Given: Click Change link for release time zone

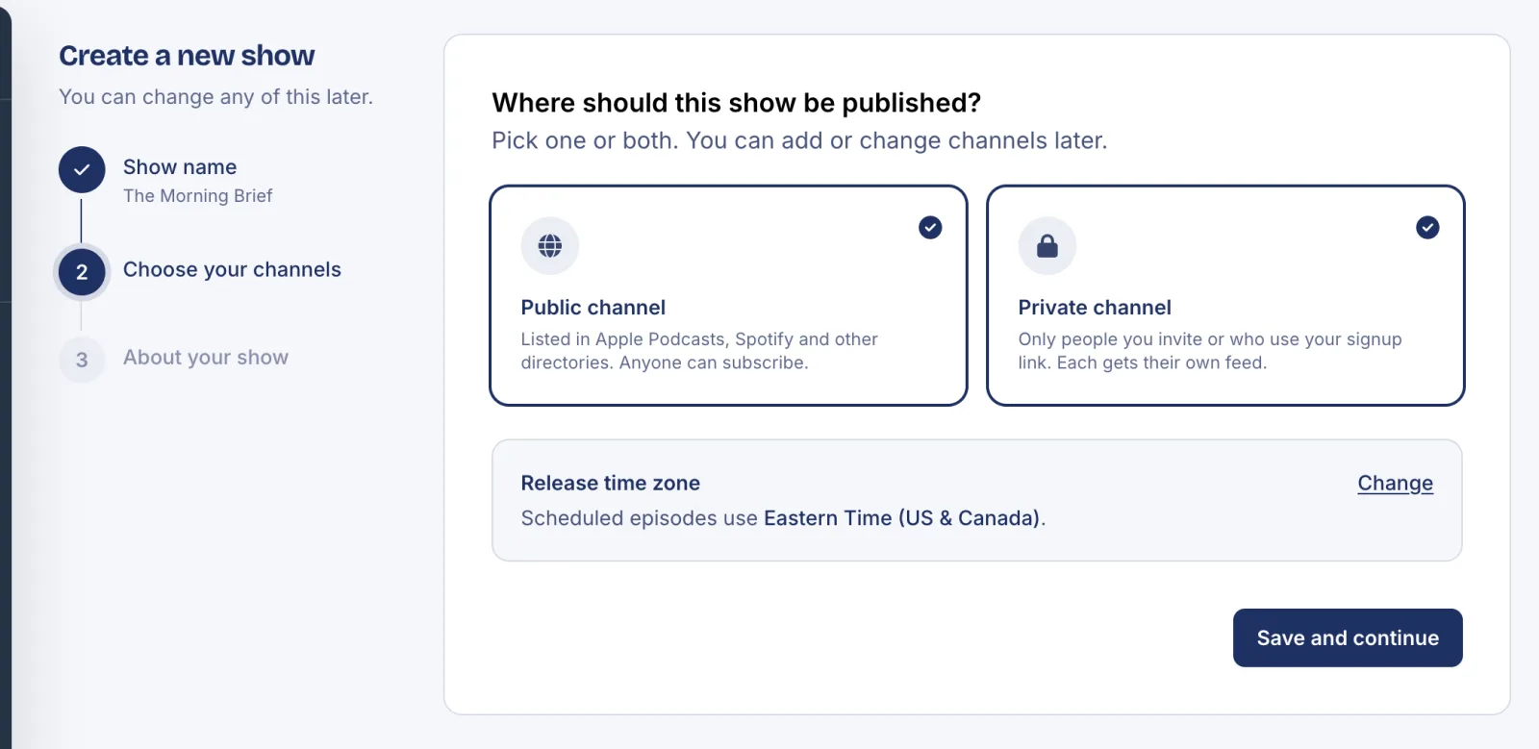Looking at the screenshot, I should point(1395,484).
